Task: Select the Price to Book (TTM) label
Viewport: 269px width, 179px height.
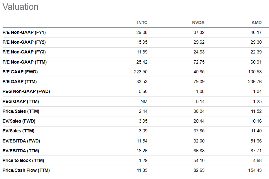Action: (23, 160)
